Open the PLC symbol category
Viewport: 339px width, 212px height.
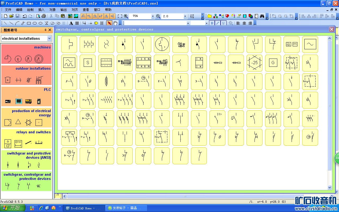pos(26,96)
